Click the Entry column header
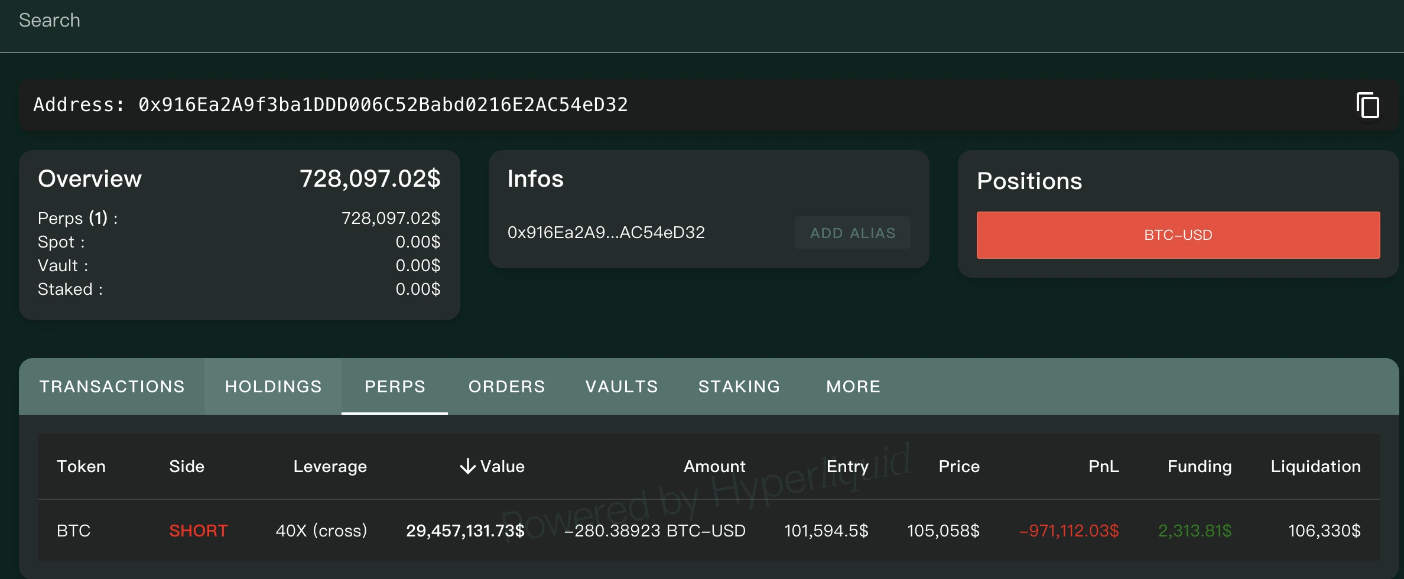1404x579 pixels. click(847, 466)
